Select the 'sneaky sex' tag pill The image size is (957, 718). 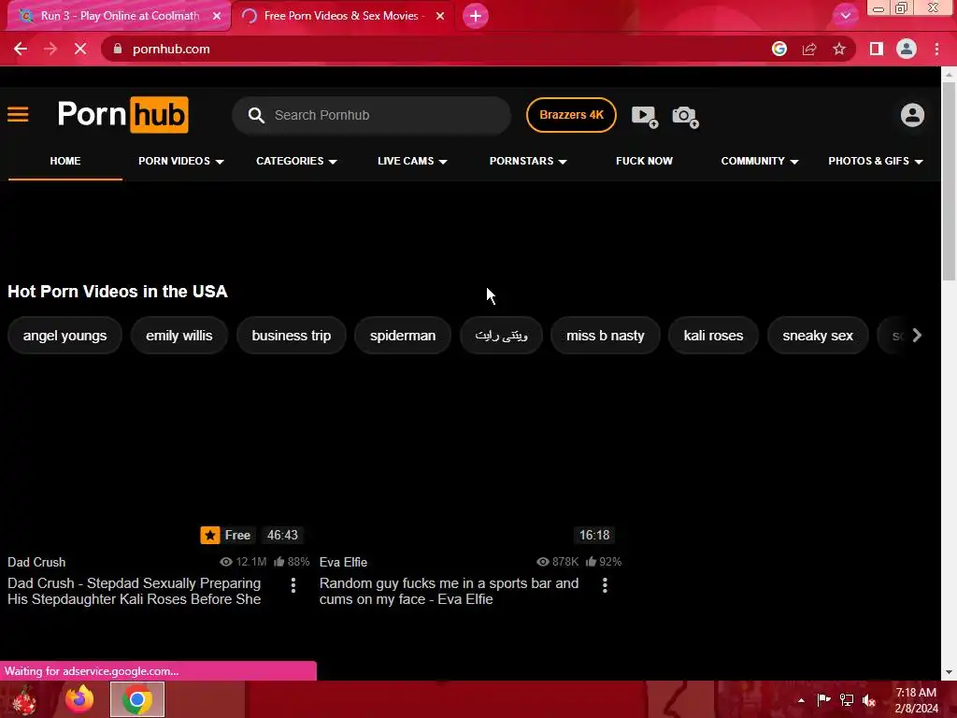coord(818,336)
